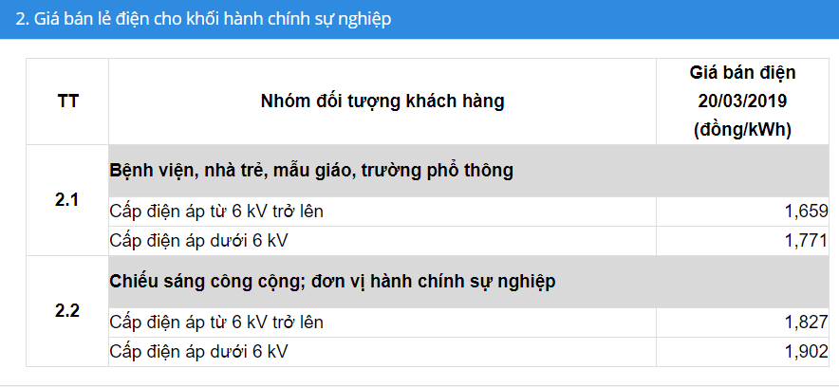Click the price value 1,827
839x387 pixels.
[x=807, y=322]
